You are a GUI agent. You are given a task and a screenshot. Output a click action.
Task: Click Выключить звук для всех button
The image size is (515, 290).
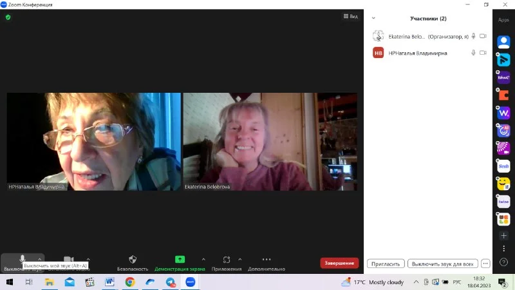pos(442,264)
